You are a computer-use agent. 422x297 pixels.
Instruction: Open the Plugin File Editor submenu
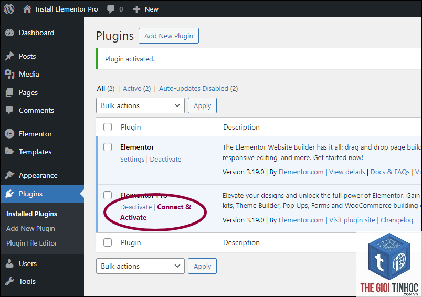click(32, 243)
